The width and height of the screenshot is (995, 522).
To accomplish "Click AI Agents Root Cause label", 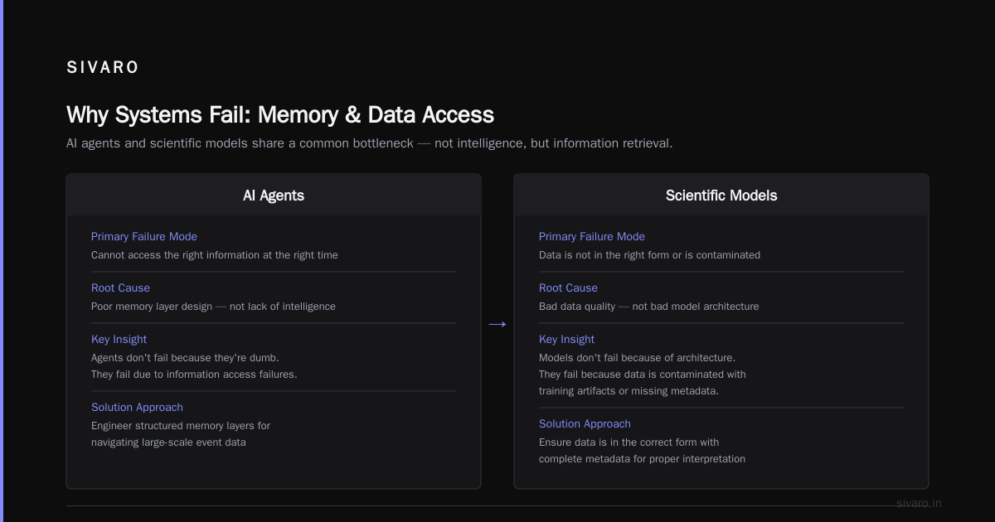I will tap(120, 288).
